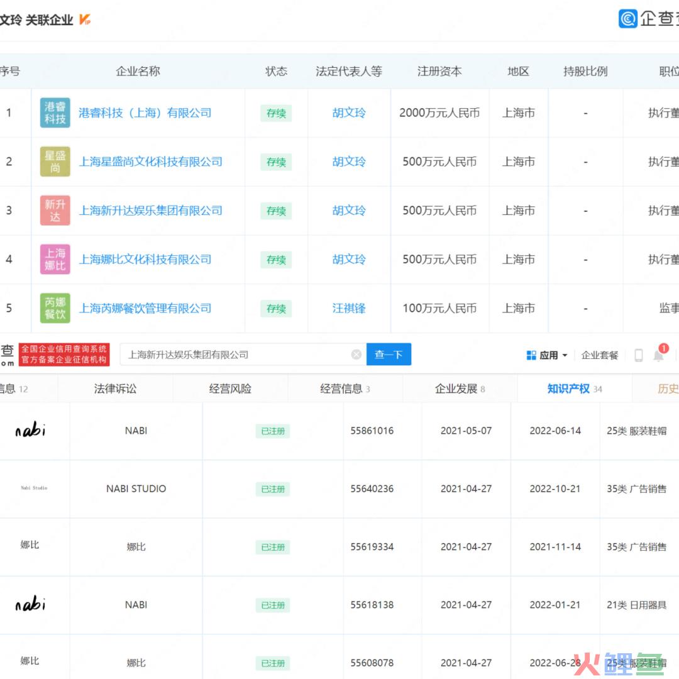Click the 查一下 search button

389,354
